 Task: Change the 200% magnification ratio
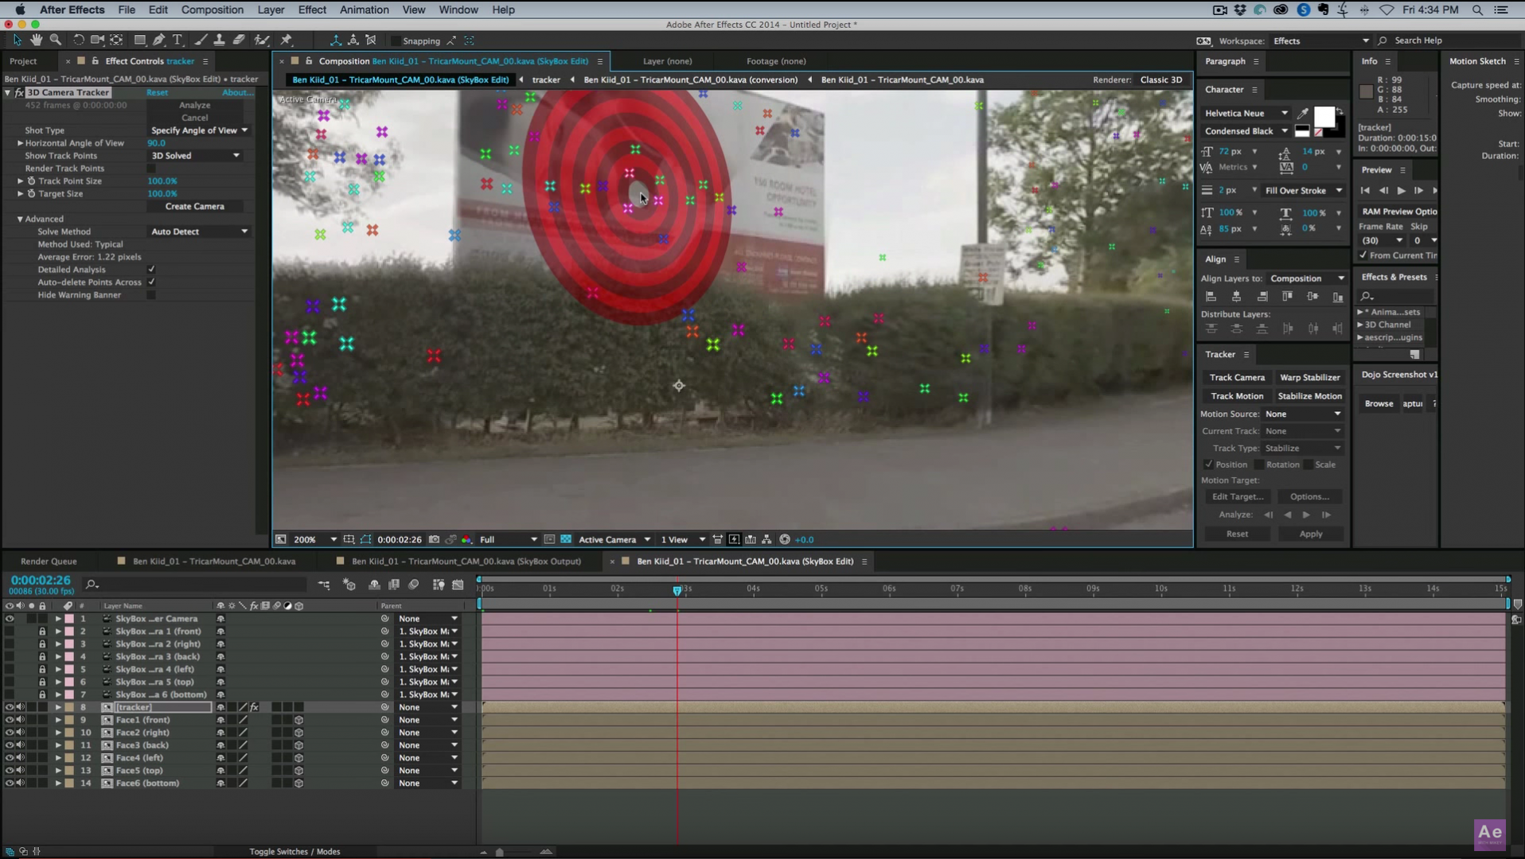point(306,539)
